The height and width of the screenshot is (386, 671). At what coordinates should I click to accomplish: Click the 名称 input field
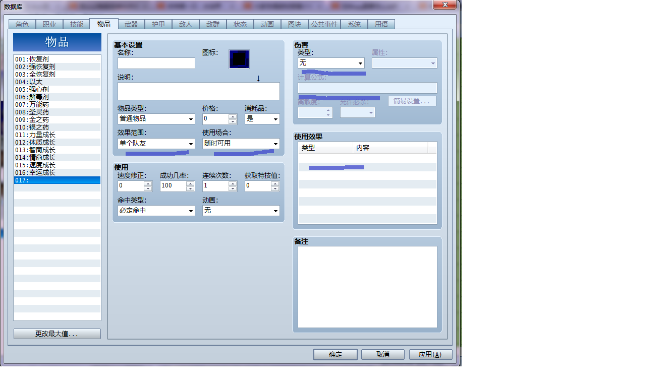click(156, 63)
